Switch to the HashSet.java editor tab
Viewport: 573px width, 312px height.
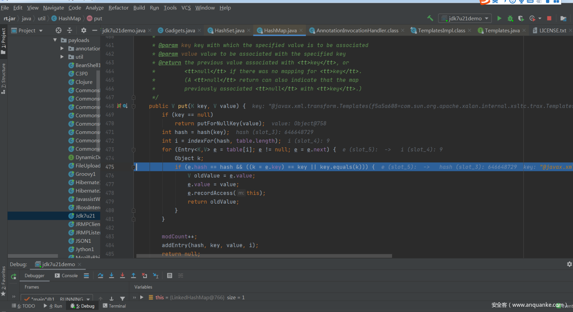(x=229, y=30)
